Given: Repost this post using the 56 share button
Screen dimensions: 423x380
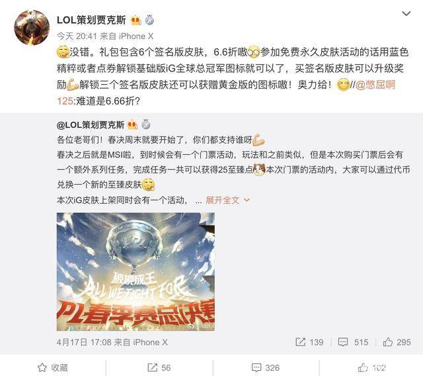Looking at the screenshot, I should (x=159, y=367).
